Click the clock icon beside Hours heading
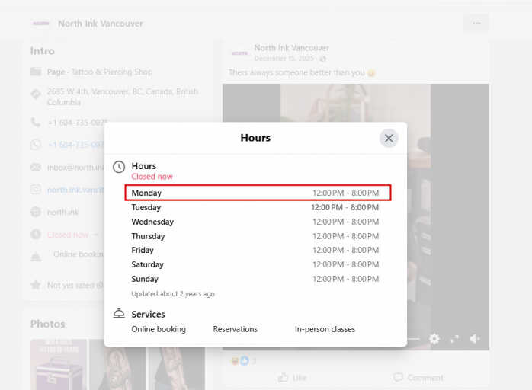The height and width of the screenshot is (390, 532). (119, 167)
